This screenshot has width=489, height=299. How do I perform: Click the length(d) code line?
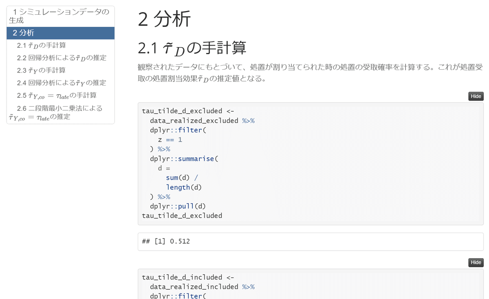pos(184,187)
